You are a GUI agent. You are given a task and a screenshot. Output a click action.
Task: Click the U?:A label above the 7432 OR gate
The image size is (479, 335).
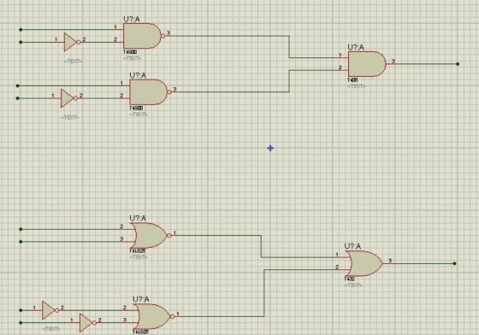pos(352,246)
